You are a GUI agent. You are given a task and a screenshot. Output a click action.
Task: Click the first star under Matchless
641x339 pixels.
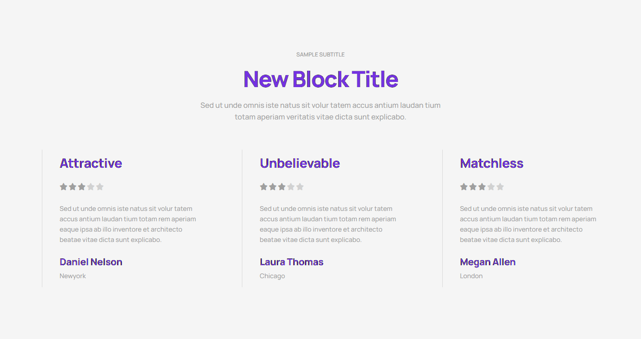click(464, 187)
